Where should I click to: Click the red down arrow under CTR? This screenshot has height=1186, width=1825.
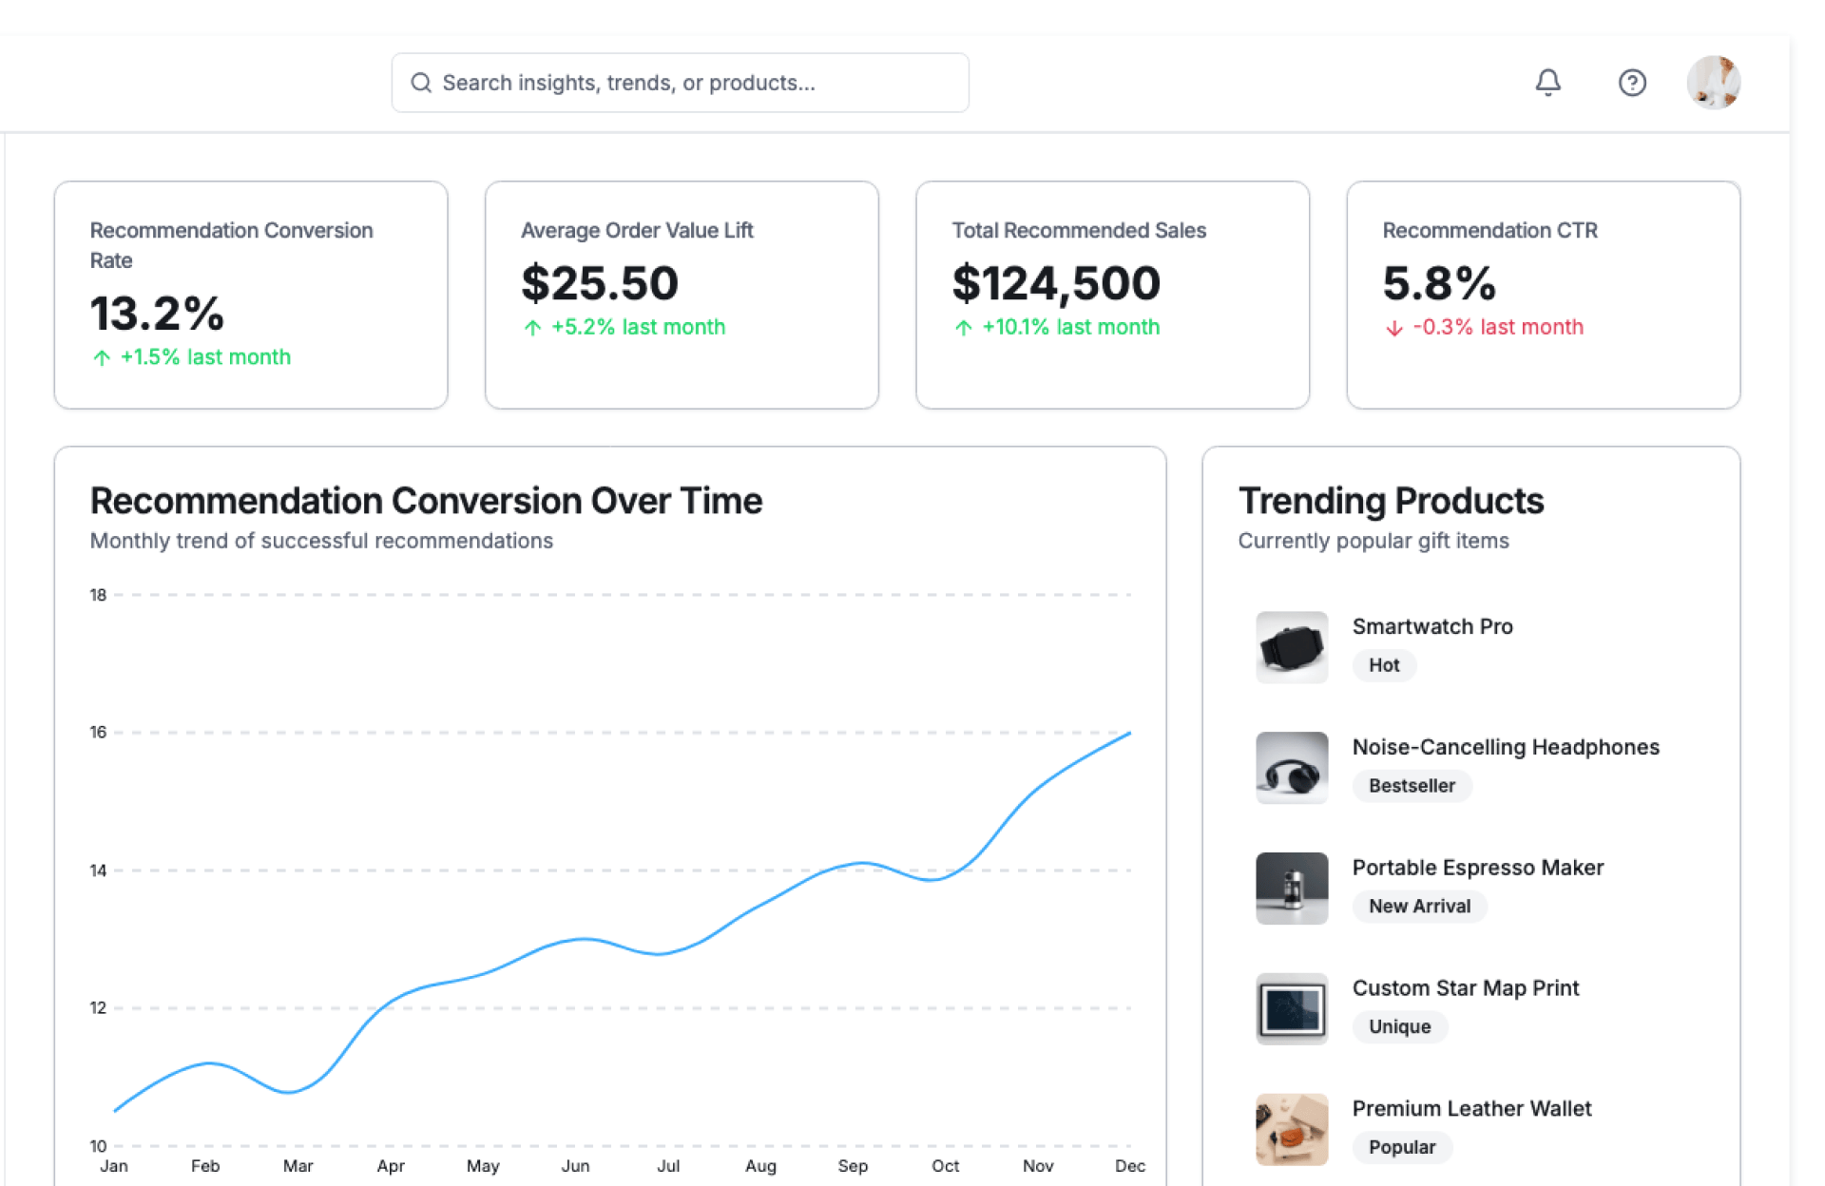[x=1393, y=328]
